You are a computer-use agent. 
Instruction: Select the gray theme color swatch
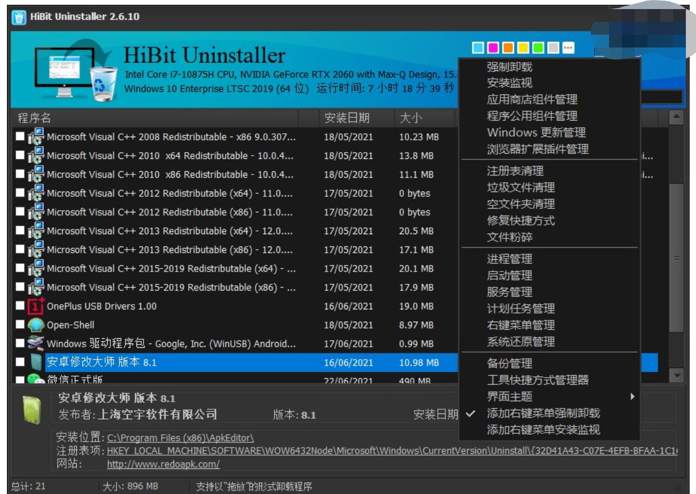[x=553, y=48]
